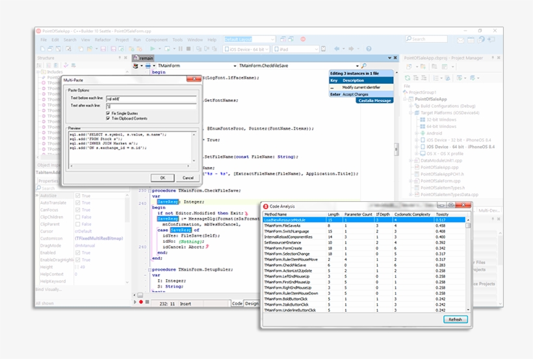The width and height of the screenshot is (533, 359).
Task: Uncheck the AutoSize property checkbox
Action: (78, 195)
